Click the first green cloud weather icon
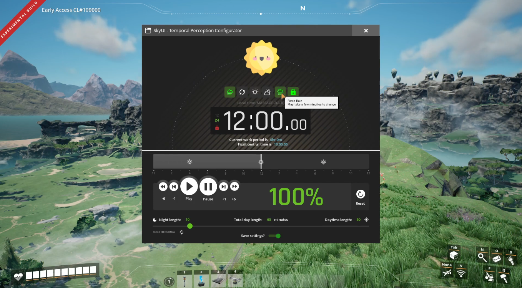The width and height of the screenshot is (522, 288). [230, 92]
